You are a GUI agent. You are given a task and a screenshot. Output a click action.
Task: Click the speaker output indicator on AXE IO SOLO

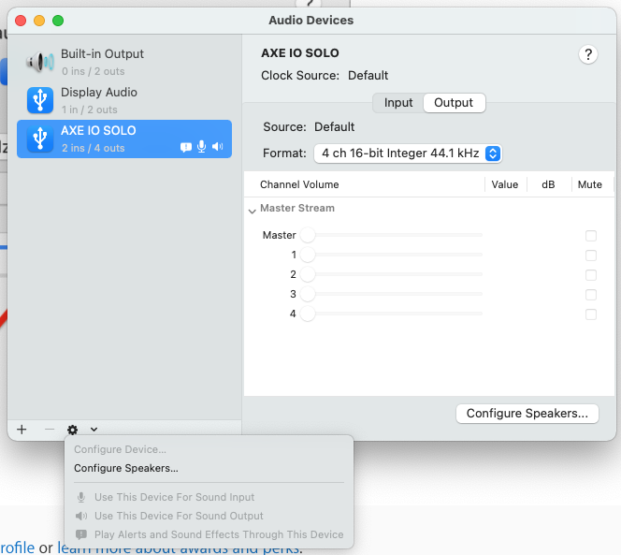pyautogui.click(x=217, y=147)
